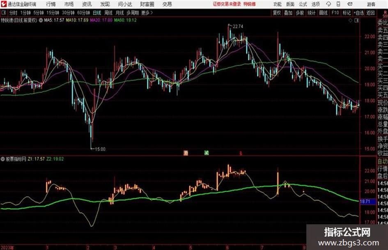The width and height of the screenshot is (388, 250).
Task: Click the 15.00 low price label
Action: [100, 149]
